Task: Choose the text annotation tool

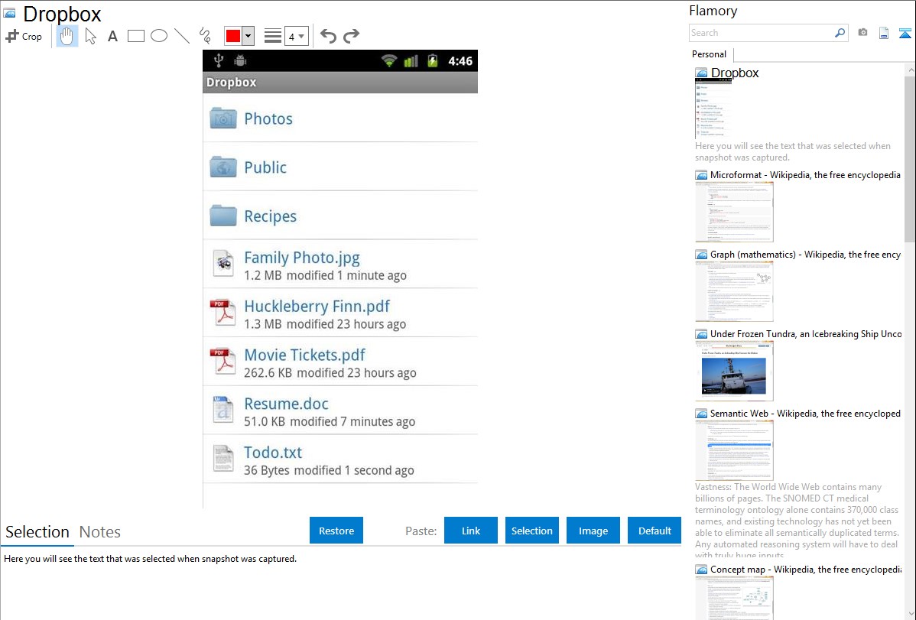Action: (112, 36)
